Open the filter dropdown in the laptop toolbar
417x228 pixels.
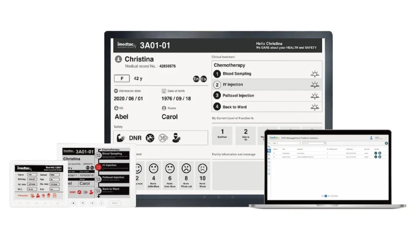click(289, 143)
